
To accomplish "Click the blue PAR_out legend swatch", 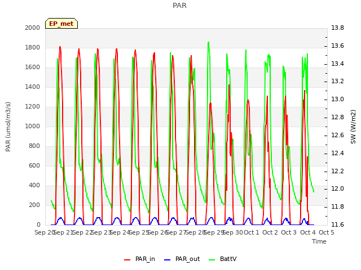I will coord(168,260).
